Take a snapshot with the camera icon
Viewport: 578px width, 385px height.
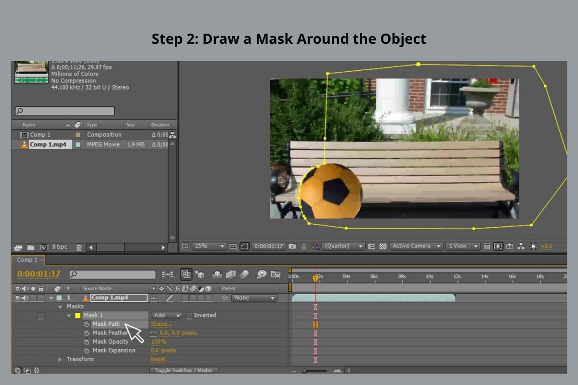(x=291, y=246)
